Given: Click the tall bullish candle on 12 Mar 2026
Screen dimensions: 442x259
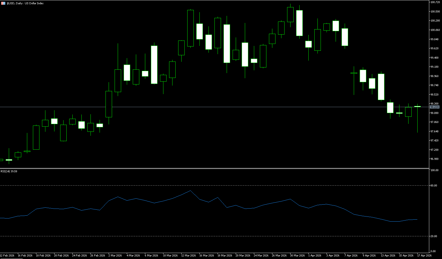Looking at the screenshot, I should click(x=190, y=28).
